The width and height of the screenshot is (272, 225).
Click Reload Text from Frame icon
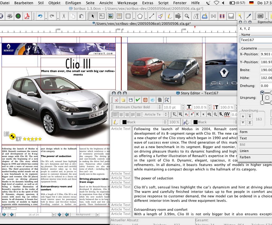152,100
